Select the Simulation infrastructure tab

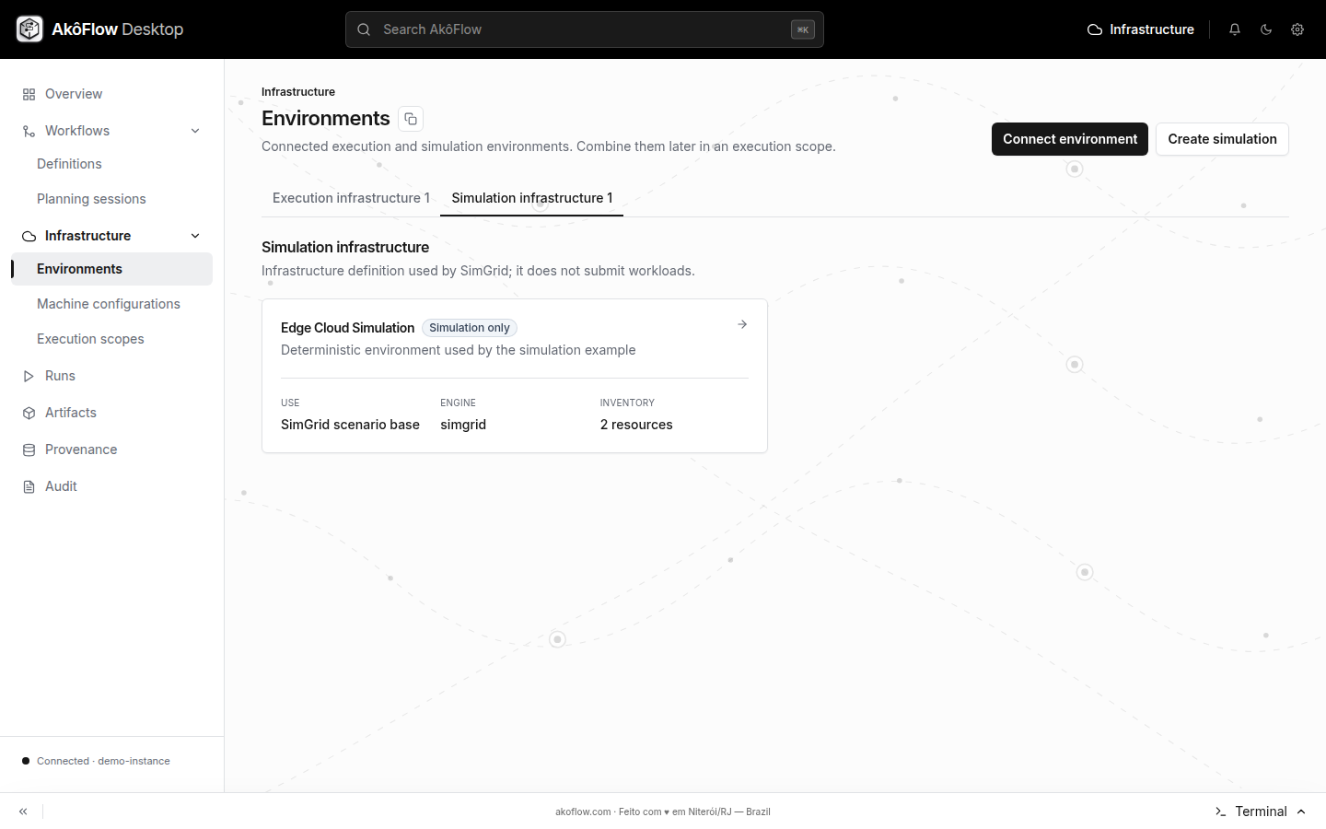coord(532,198)
